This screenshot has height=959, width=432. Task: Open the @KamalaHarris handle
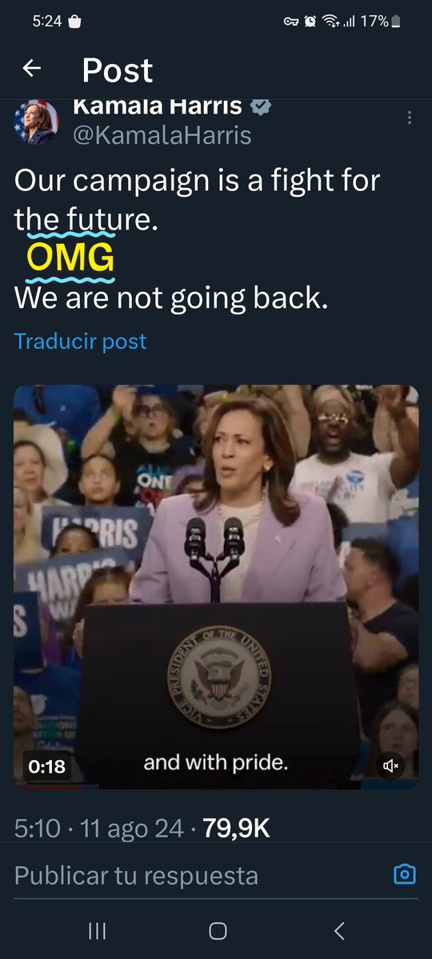162,135
